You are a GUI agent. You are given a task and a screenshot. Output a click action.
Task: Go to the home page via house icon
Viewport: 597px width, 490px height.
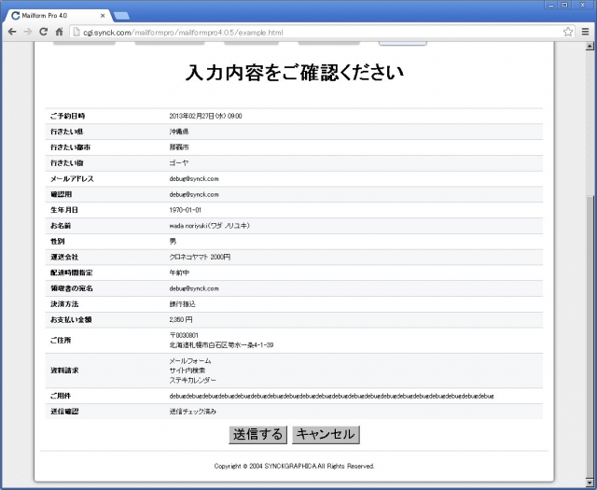tap(59, 31)
